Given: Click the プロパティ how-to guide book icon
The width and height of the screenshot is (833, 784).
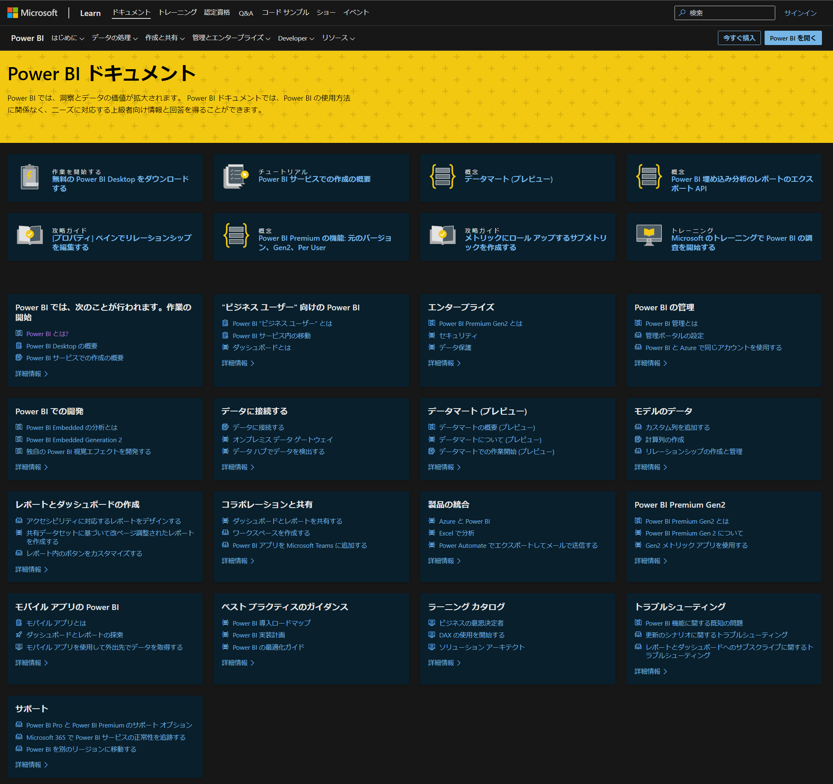Looking at the screenshot, I should click(30, 235).
